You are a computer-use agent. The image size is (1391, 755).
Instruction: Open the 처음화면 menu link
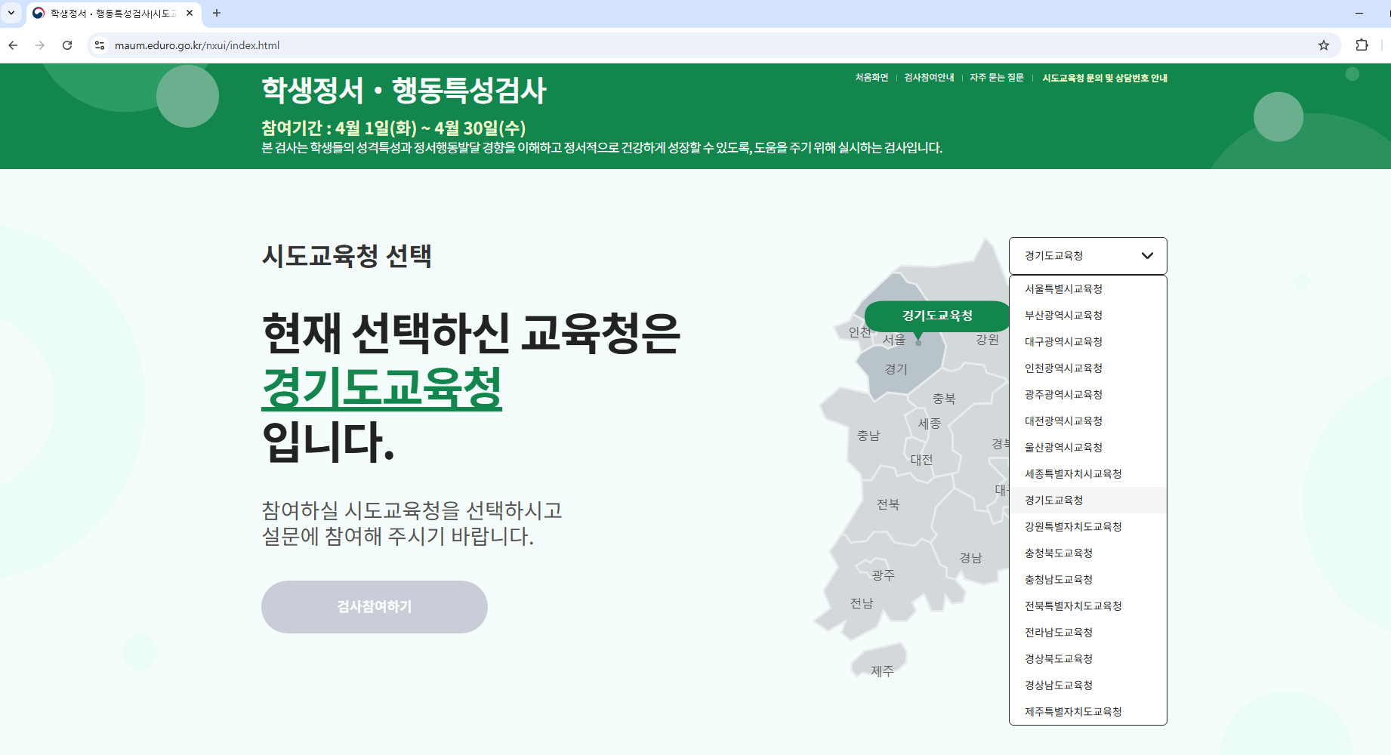[x=871, y=78]
